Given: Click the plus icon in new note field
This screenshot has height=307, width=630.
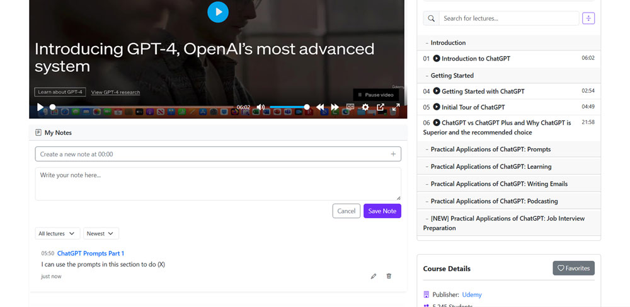Looking at the screenshot, I should pos(393,154).
